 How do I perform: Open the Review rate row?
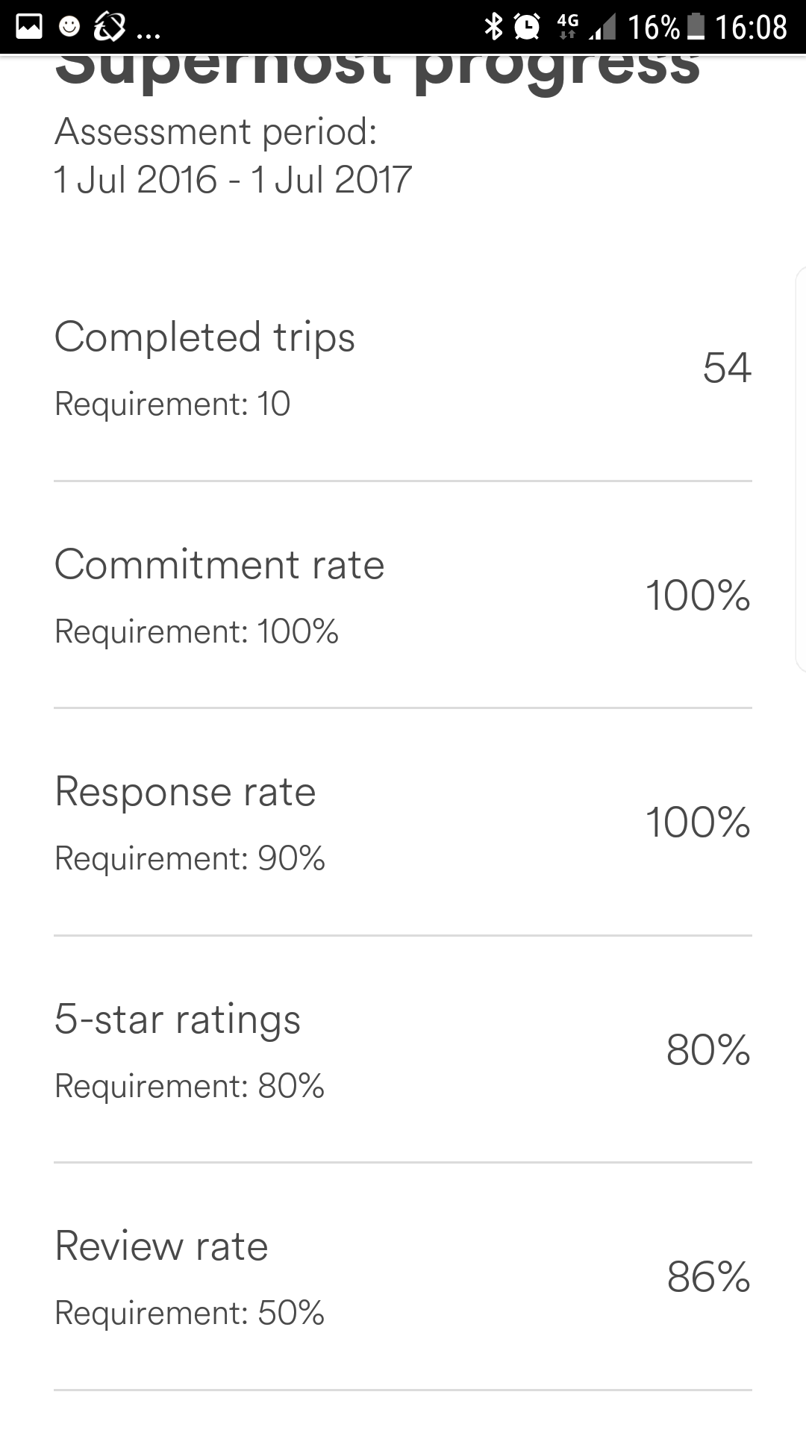click(x=403, y=1277)
